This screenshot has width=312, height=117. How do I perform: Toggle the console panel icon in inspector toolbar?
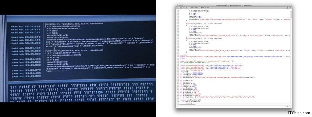(178, 8)
